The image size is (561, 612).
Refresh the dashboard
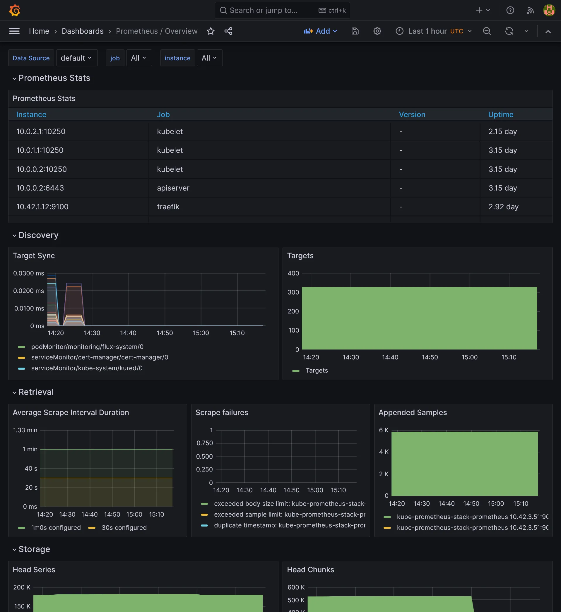[x=509, y=31]
